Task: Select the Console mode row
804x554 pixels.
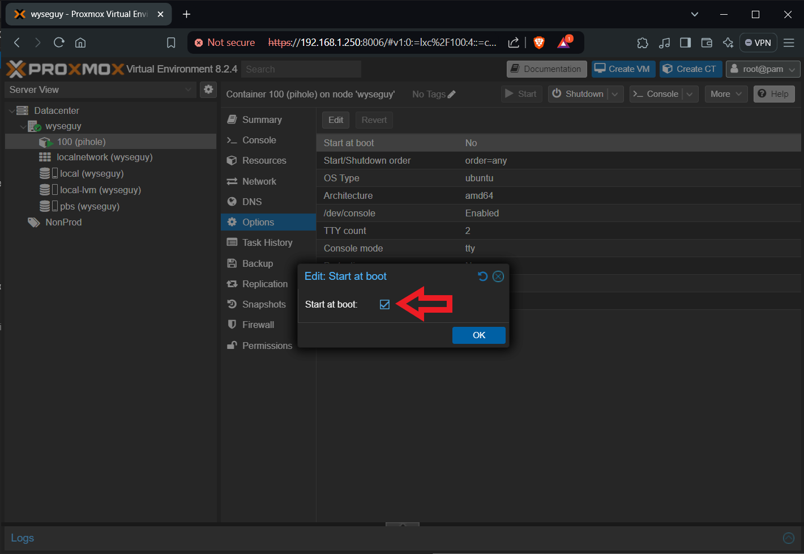Action: (x=558, y=248)
